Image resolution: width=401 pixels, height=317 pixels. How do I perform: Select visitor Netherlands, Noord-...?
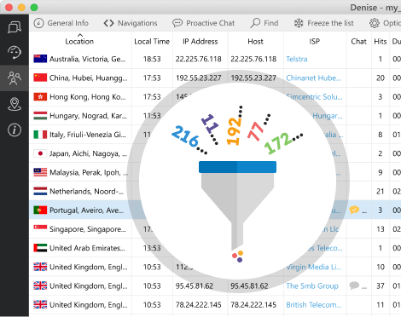[86, 192]
